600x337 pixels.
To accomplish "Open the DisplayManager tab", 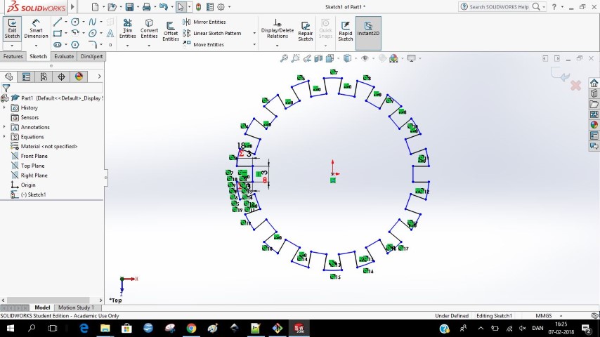I will [79, 77].
